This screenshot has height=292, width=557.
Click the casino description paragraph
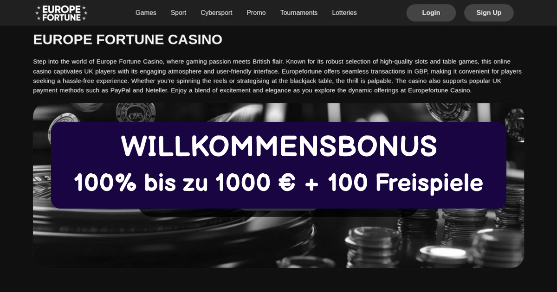[278, 76]
